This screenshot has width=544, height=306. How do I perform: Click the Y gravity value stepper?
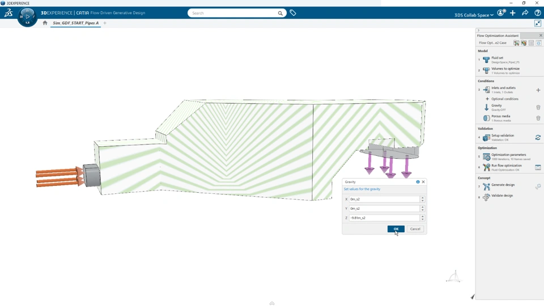422,209
